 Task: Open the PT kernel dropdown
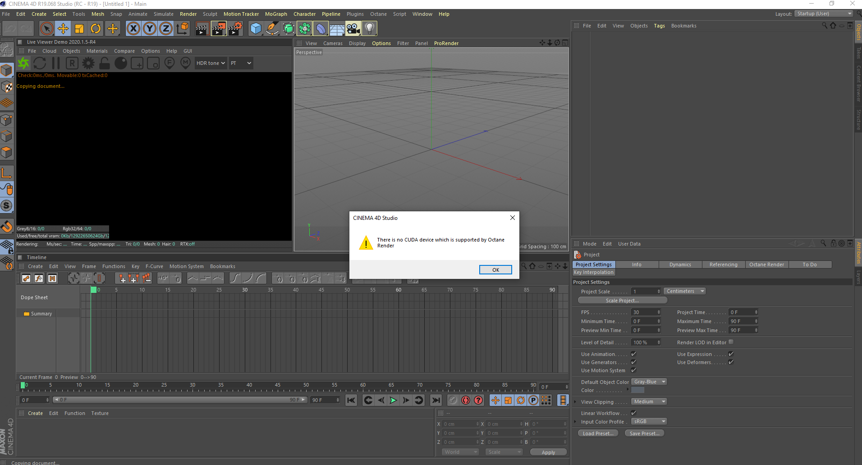tap(241, 64)
